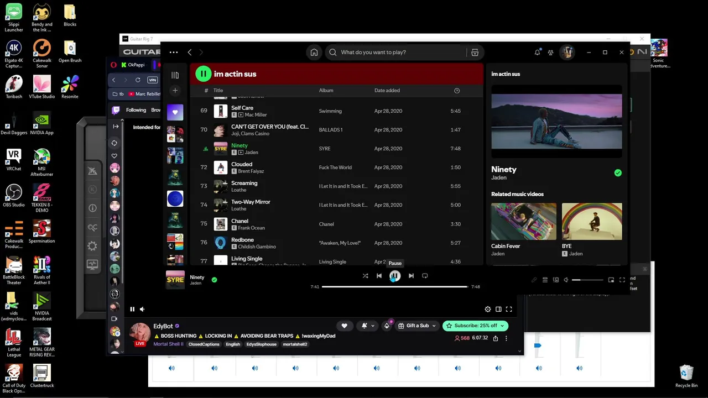The height and width of the screenshot is (398, 708).
Task: Sort the playlist by Album column
Action: pos(326,91)
